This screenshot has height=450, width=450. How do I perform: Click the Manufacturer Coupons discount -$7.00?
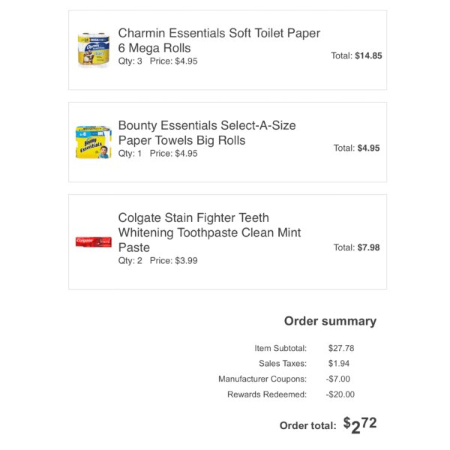click(337, 379)
